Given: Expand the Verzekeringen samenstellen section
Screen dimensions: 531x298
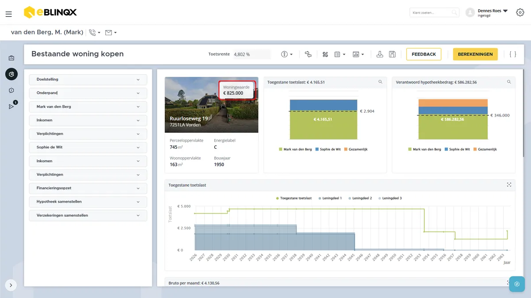Looking at the screenshot, I should pyautogui.click(x=88, y=215).
